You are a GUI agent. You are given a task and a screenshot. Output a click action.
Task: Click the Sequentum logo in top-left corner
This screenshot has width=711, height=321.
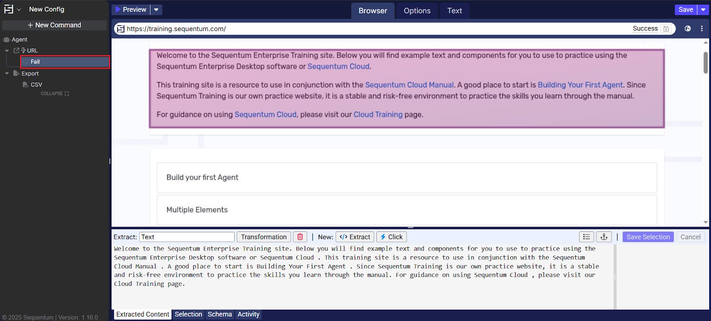(8, 9)
